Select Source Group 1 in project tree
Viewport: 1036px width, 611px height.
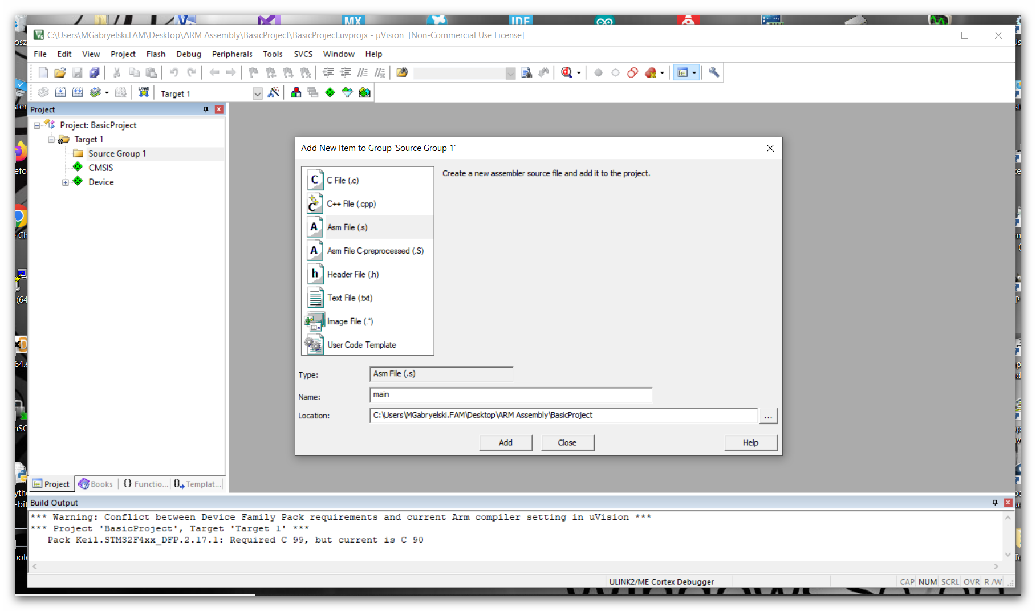[x=117, y=154]
